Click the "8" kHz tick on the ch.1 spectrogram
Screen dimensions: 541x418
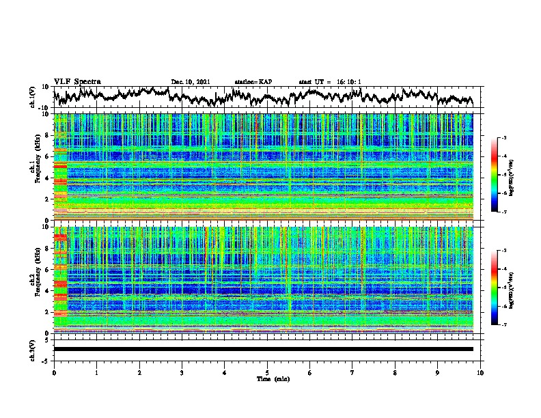coord(48,135)
